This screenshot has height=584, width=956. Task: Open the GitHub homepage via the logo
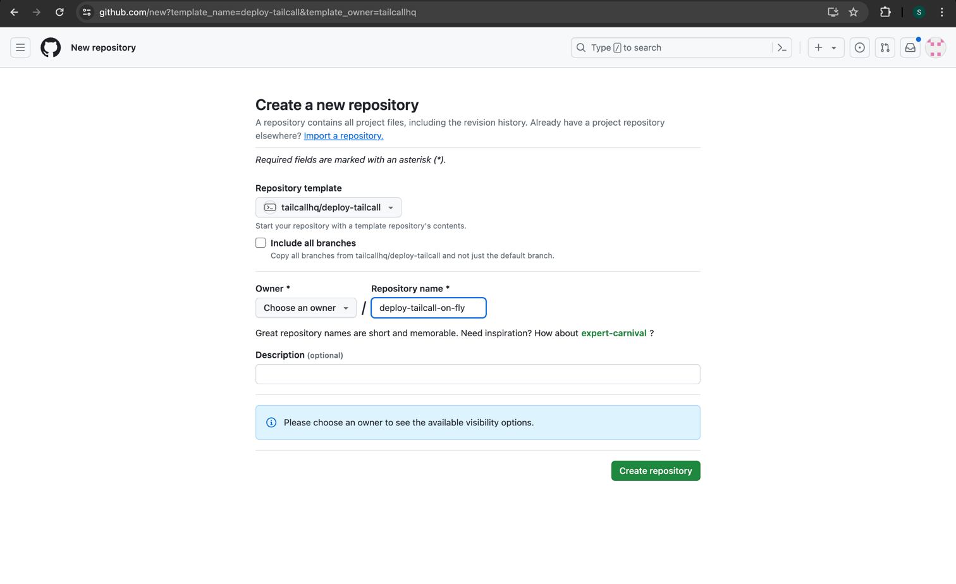[x=51, y=47]
